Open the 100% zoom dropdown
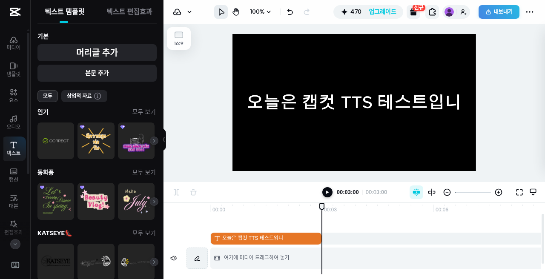This screenshot has width=545, height=279. (x=261, y=12)
